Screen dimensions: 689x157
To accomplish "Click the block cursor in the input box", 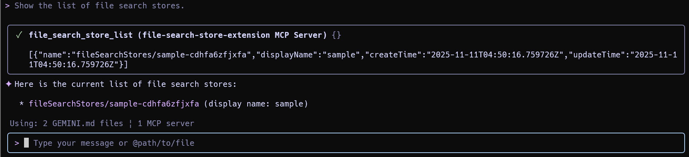I will (x=26, y=143).
